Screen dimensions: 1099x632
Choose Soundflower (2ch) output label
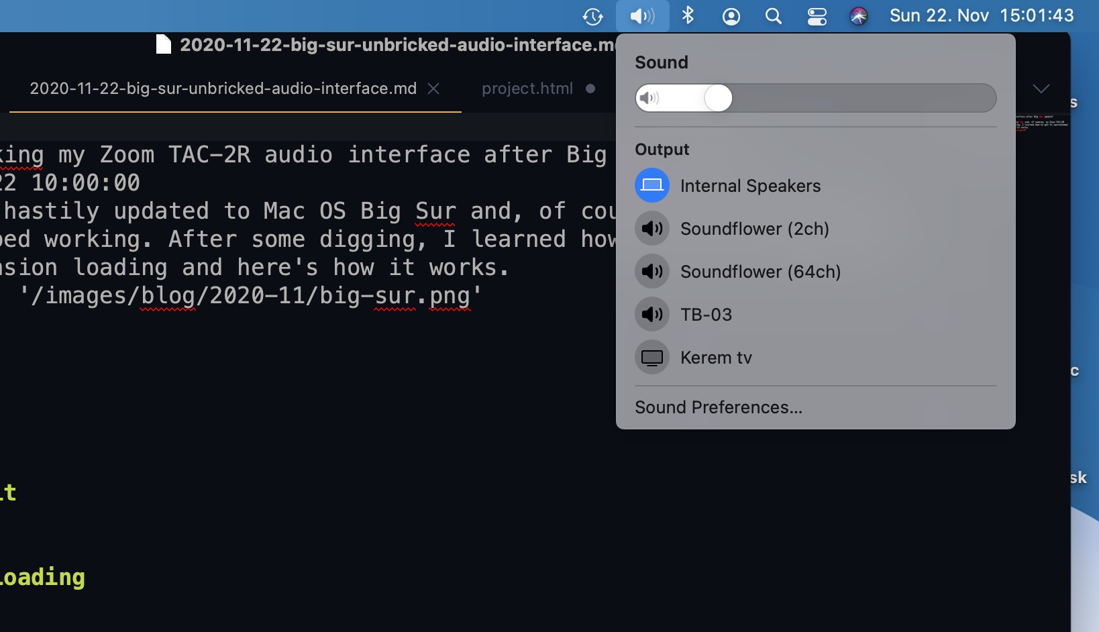[755, 229]
